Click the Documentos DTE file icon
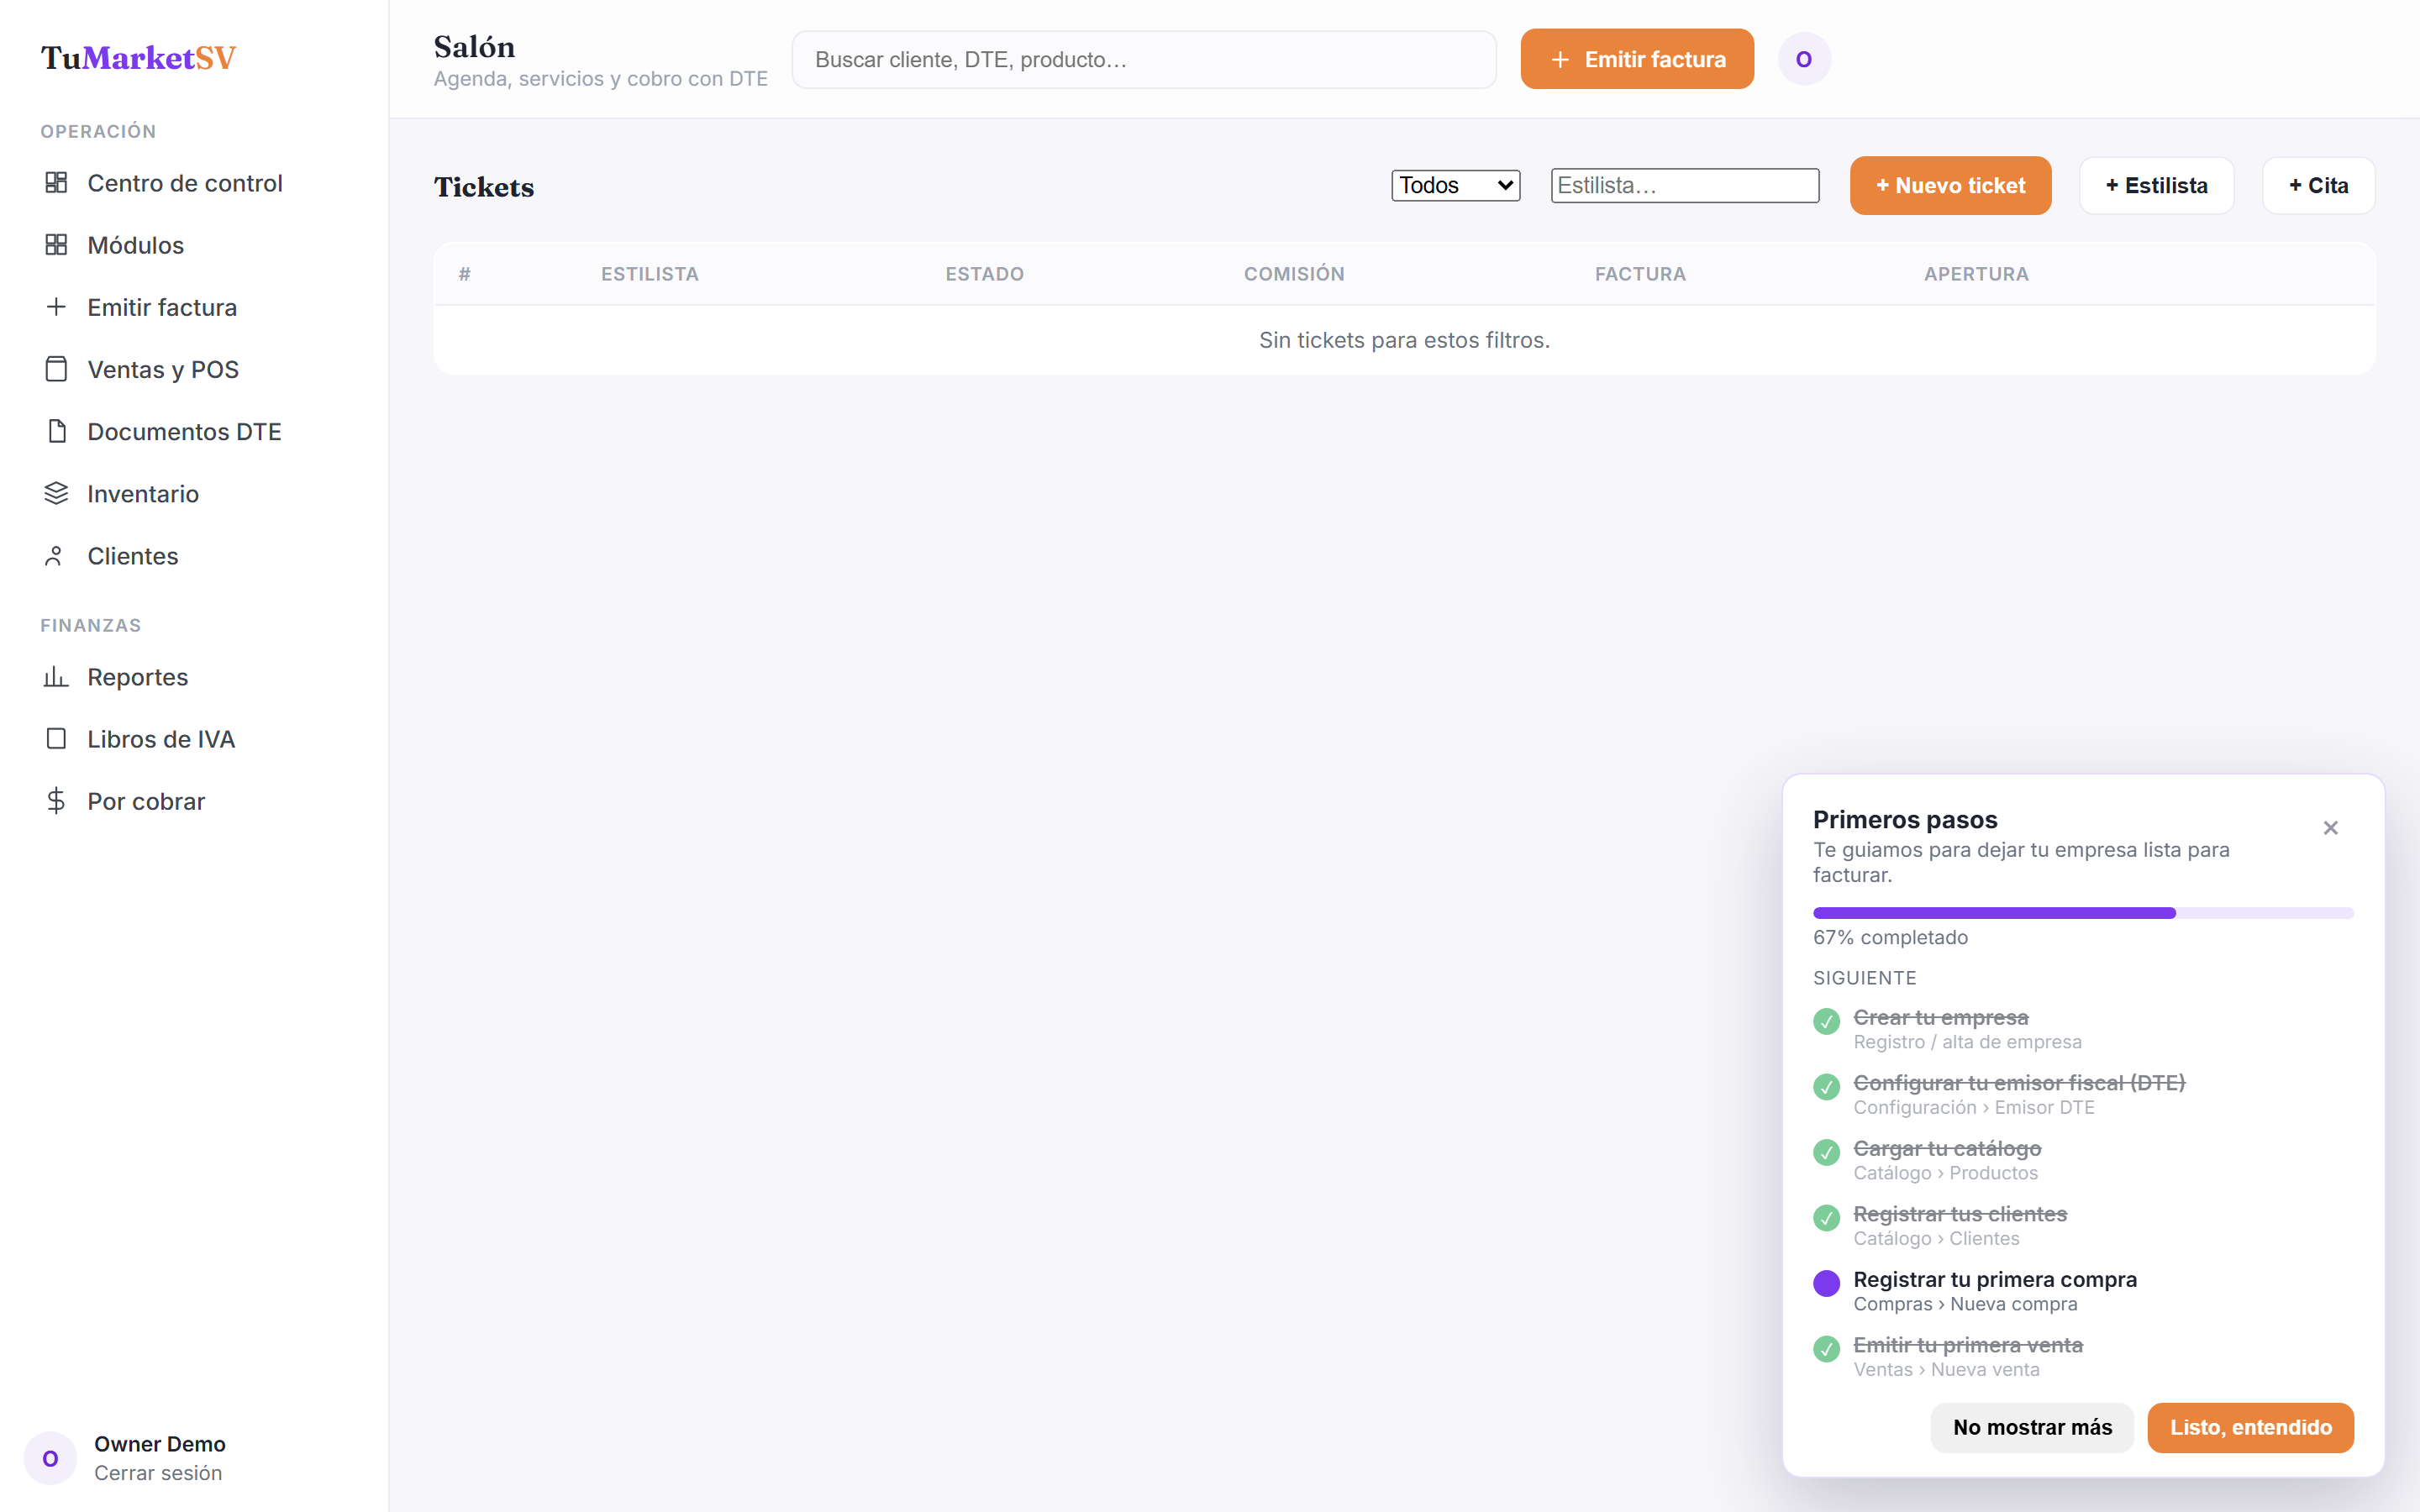This screenshot has height=1512, width=2420. tap(56, 431)
